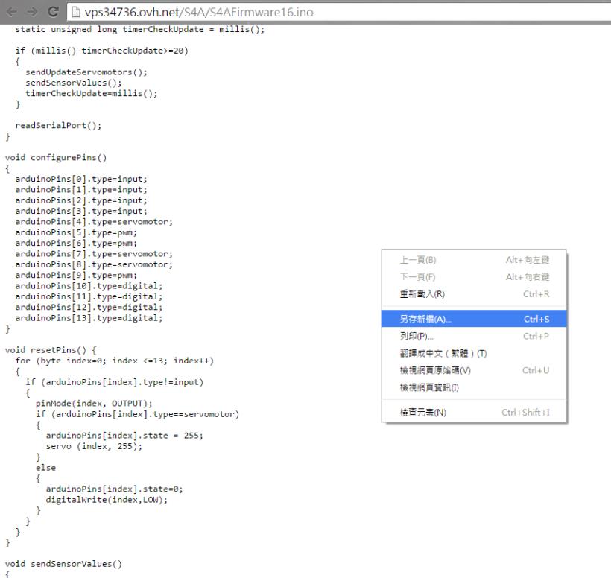Image resolution: width=611 pixels, height=578 pixels.
Task: Click 翻譯成中文（繁體）(T) menu entry
Action: [443, 353]
